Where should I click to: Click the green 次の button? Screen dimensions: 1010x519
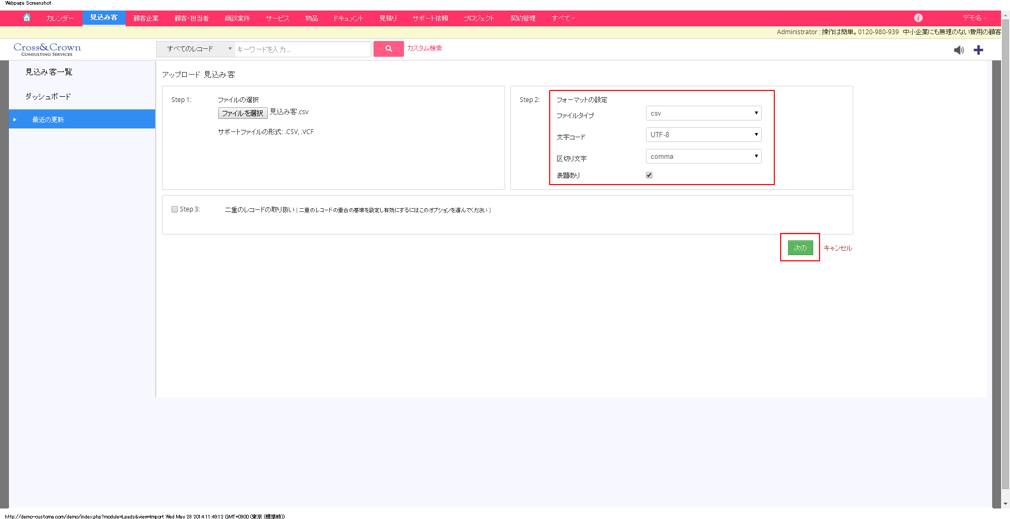[800, 247]
